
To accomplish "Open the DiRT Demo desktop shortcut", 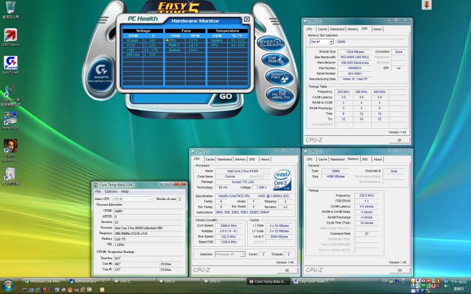I will (x=10, y=38).
